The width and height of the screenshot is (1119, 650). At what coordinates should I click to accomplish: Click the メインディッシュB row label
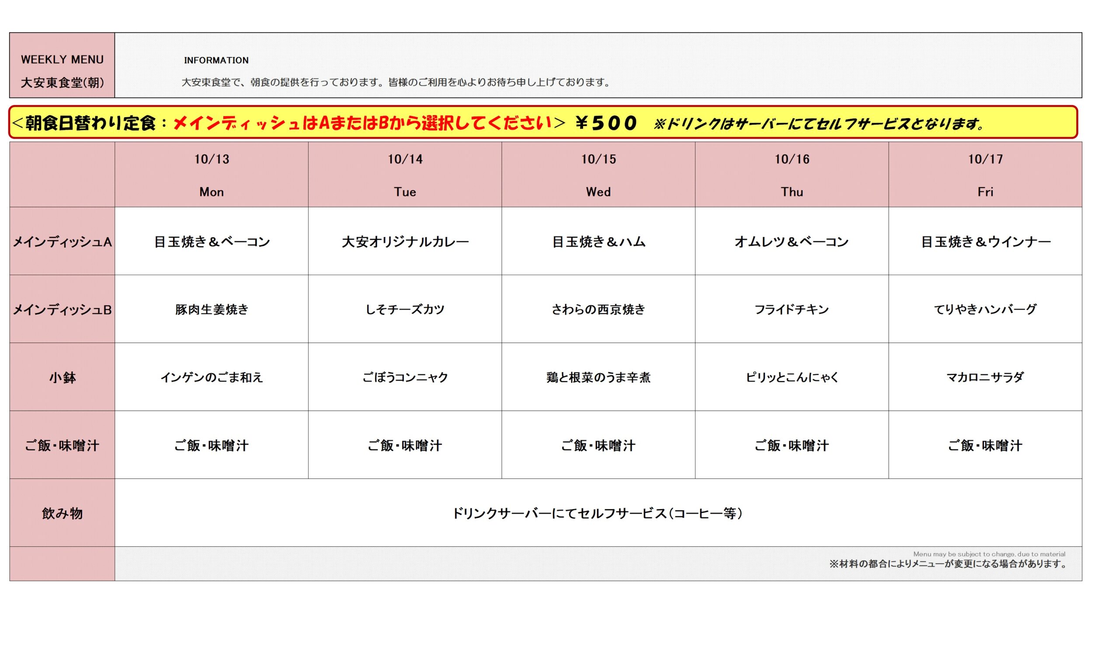pyautogui.click(x=62, y=309)
